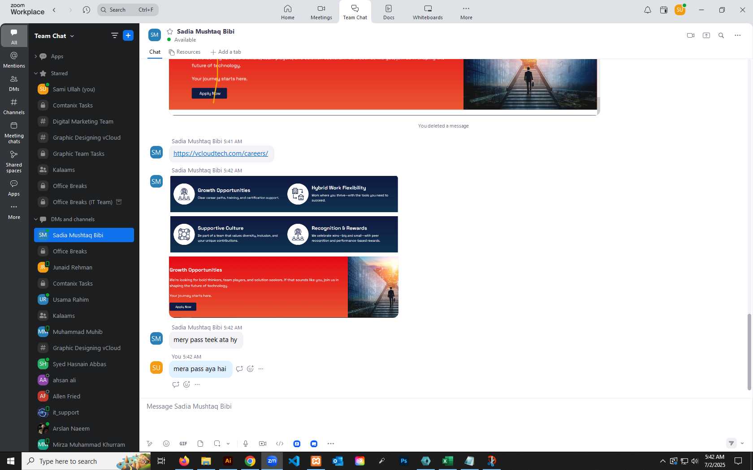
Task: Star the Sadia Mushtaq Bibi chat
Action: point(170,31)
